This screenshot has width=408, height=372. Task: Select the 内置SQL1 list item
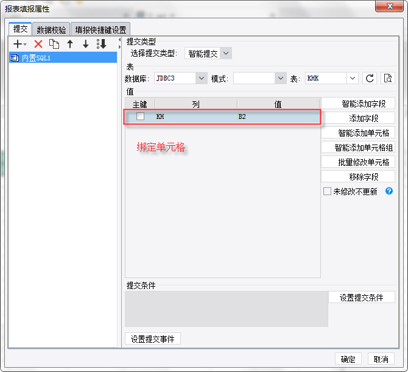click(63, 57)
